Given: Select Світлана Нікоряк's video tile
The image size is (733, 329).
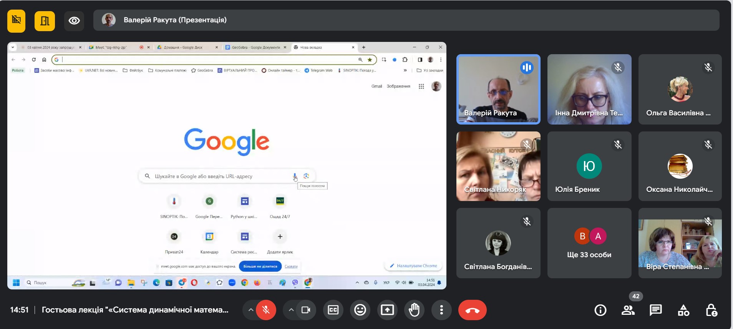Looking at the screenshot, I should [x=498, y=166].
